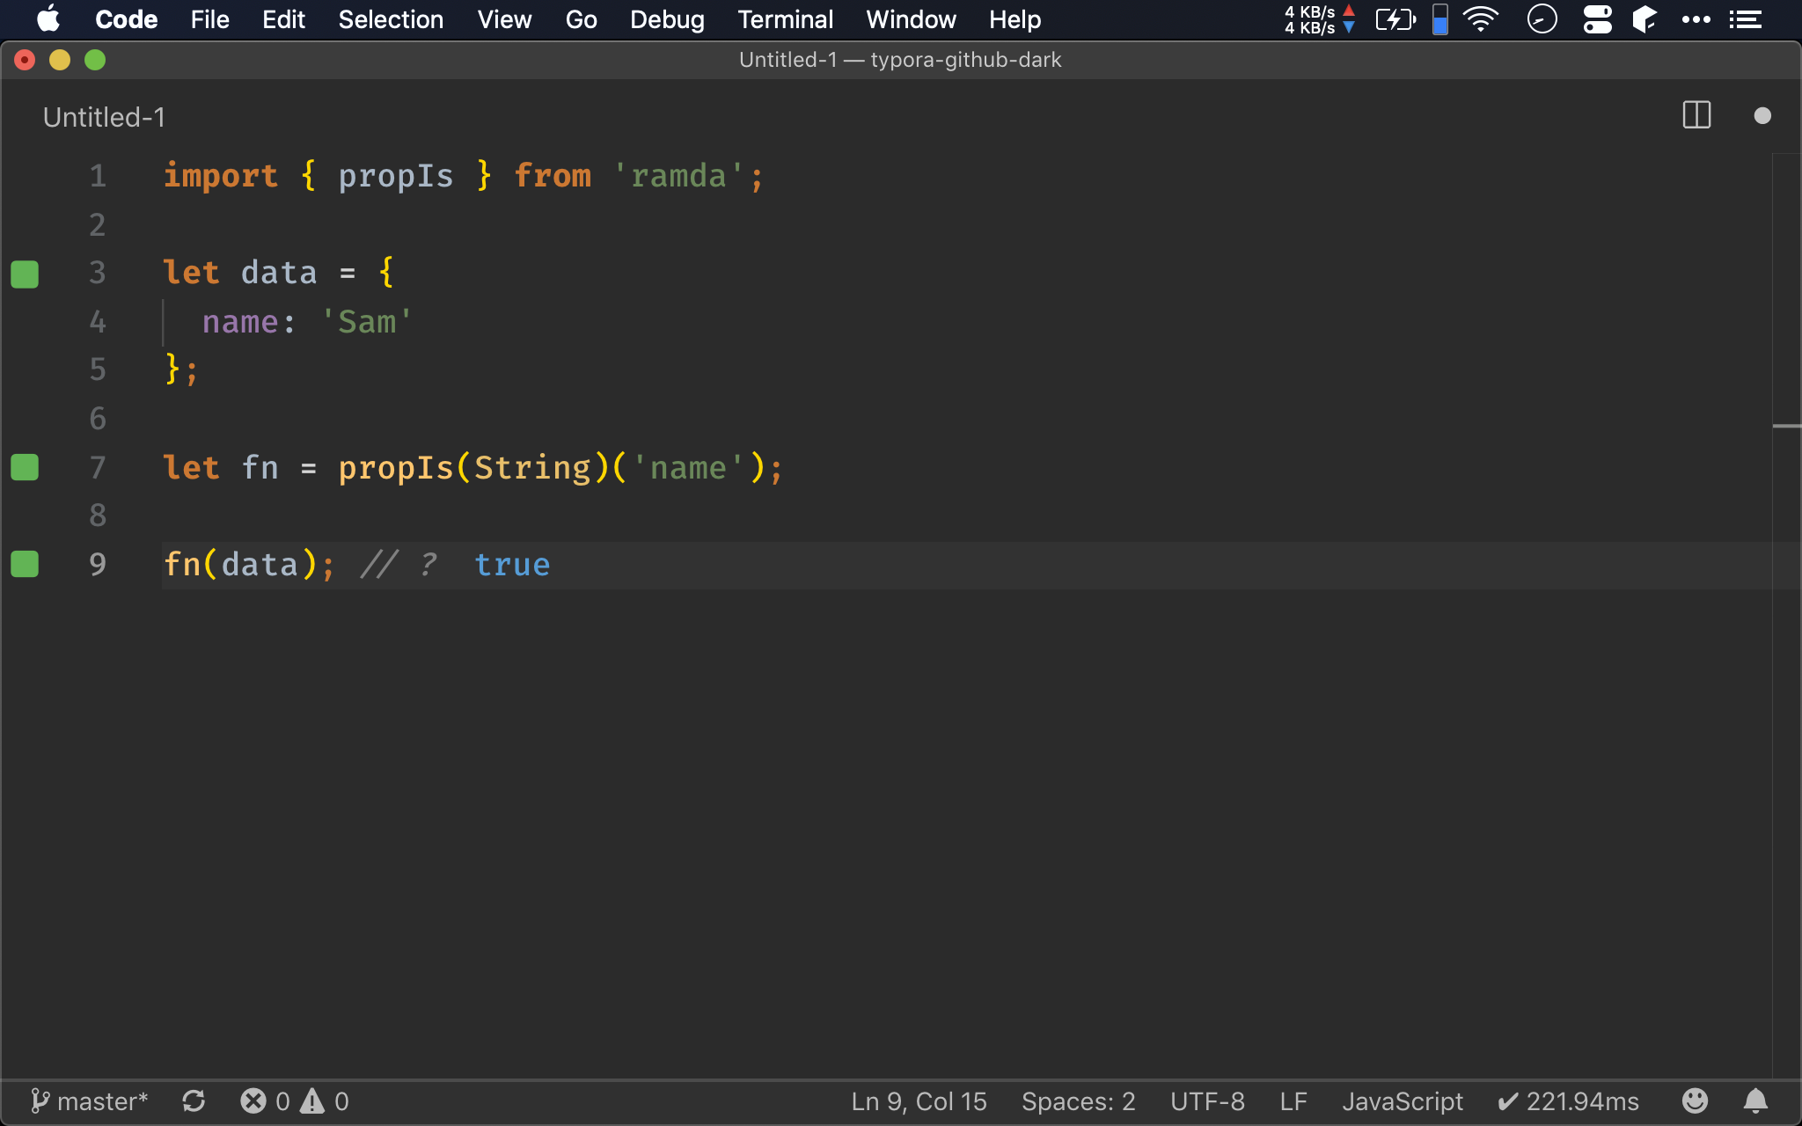
Task: Open notifications bell in status bar
Action: 1755,1100
